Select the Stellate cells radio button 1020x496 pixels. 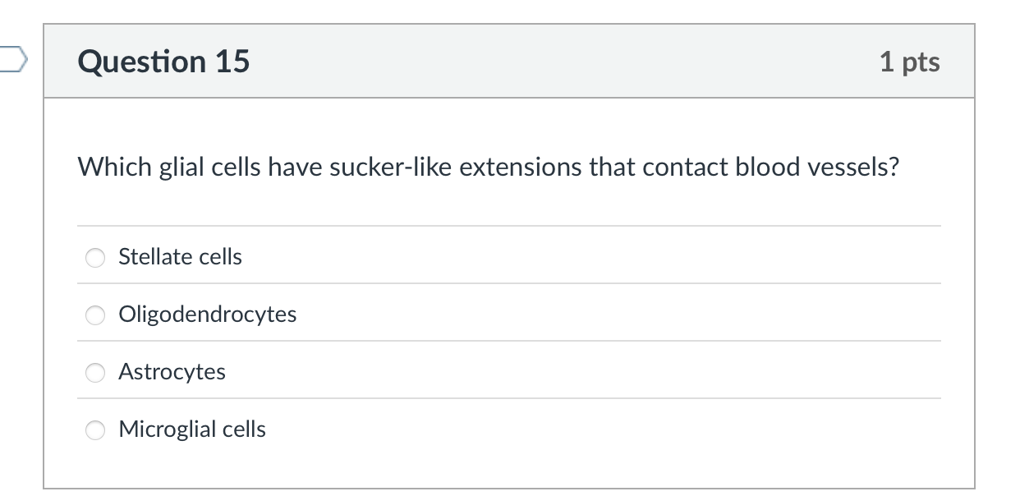pyautogui.click(x=96, y=257)
